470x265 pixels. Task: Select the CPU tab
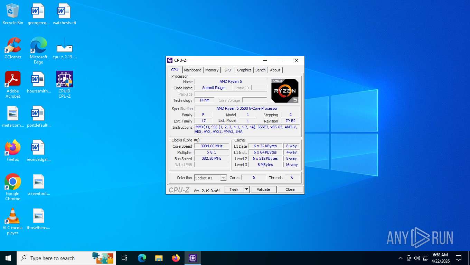coord(175,70)
